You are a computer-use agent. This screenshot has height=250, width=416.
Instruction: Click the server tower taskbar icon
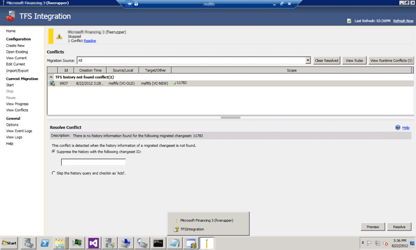[x=110, y=243]
